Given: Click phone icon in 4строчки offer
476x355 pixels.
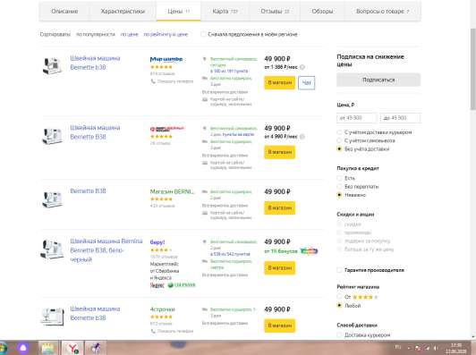Looking at the screenshot, I should pos(153,331).
